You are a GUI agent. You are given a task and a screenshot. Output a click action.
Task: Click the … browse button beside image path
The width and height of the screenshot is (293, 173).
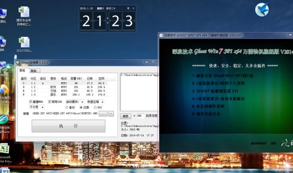coord(103,113)
